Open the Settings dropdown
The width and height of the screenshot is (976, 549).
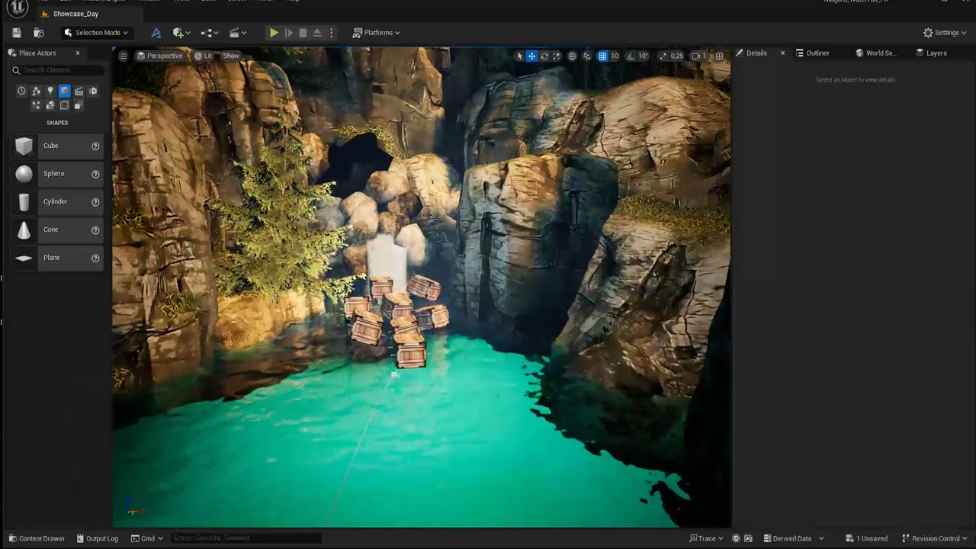pos(945,33)
